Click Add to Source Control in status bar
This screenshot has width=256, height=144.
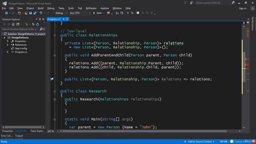coord(200,142)
